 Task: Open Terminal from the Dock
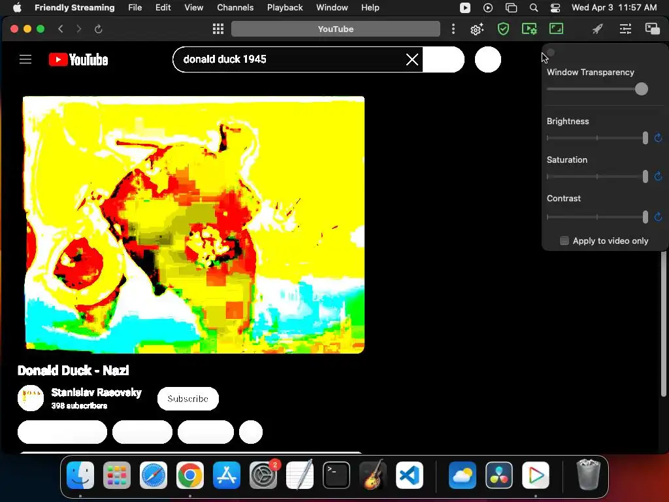pyautogui.click(x=336, y=475)
